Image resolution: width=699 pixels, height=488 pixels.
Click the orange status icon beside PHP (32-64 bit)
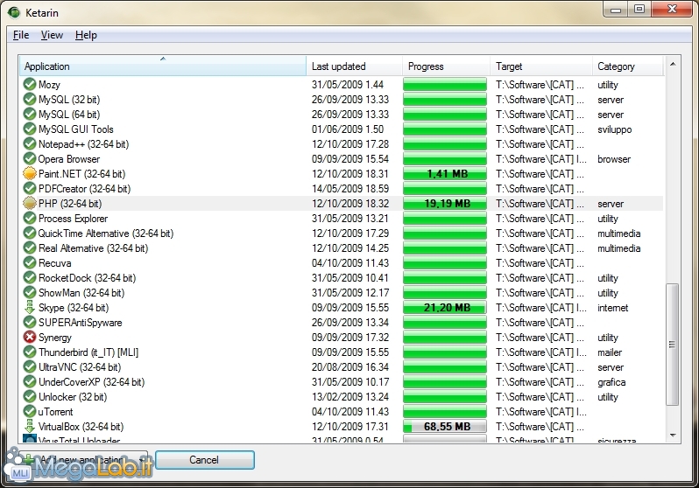click(30, 204)
